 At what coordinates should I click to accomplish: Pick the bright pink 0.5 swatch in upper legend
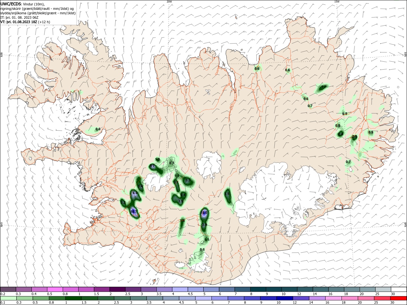point(55,289)
